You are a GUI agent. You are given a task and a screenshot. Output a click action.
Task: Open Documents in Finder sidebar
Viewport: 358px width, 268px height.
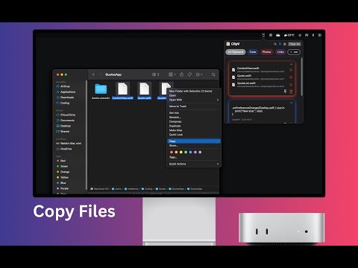66,121
